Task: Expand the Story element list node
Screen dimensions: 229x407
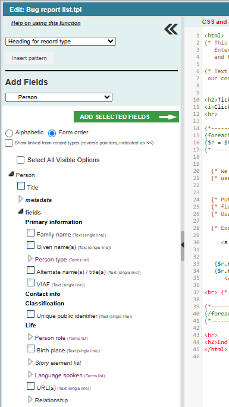Action: pos(30,362)
